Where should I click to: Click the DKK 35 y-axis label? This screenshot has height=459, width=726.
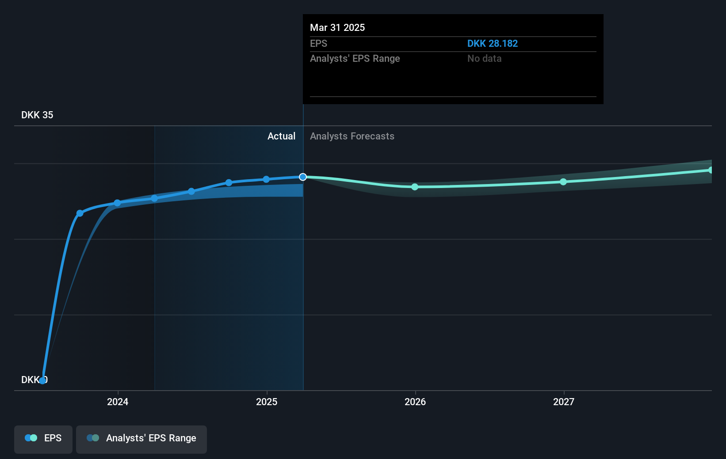(x=37, y=115)
